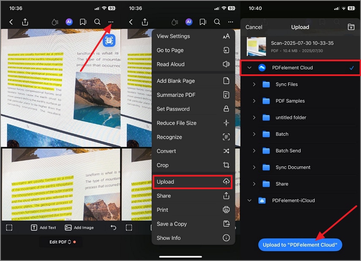Select Print from the menu
This screenshot has width=361, height=261.
(194, 210)
